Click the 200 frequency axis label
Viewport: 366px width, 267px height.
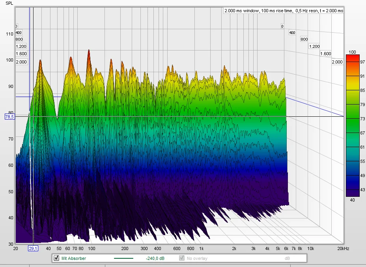point(125,248)
